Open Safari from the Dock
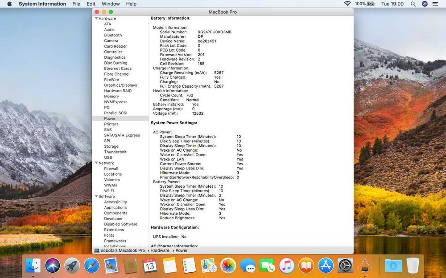 click(91, 266)
